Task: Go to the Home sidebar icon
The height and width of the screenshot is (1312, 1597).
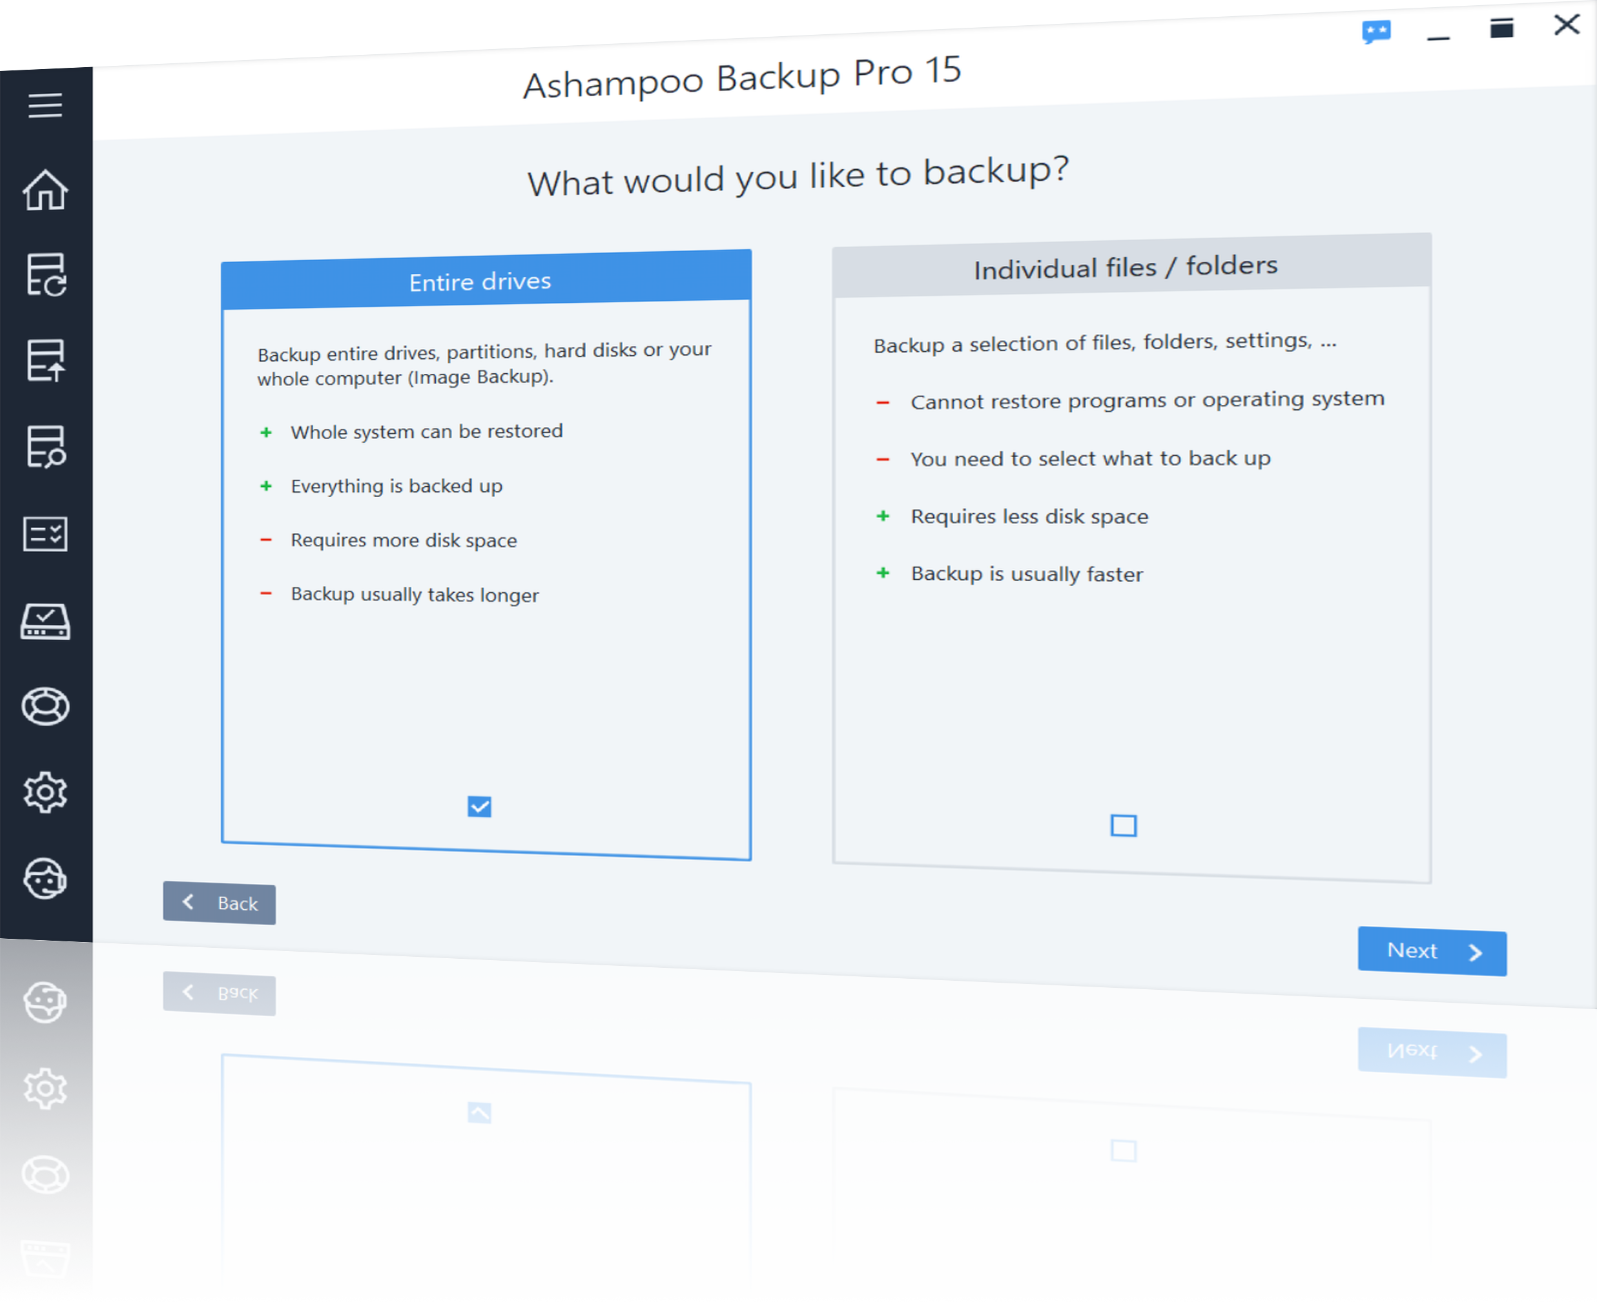Action: point(45,190)
